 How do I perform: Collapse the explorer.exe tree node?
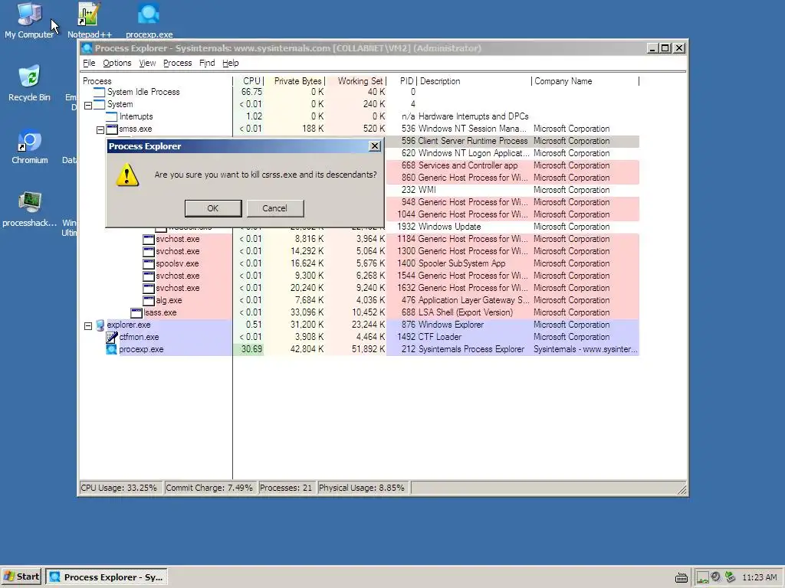88,325
